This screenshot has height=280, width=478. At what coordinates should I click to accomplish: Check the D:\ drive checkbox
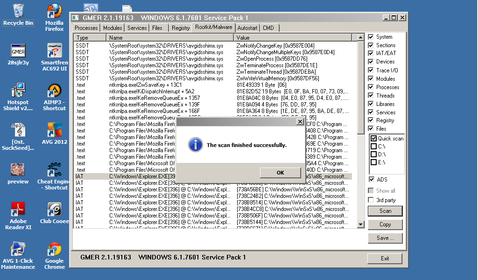[x=374, y=154]
